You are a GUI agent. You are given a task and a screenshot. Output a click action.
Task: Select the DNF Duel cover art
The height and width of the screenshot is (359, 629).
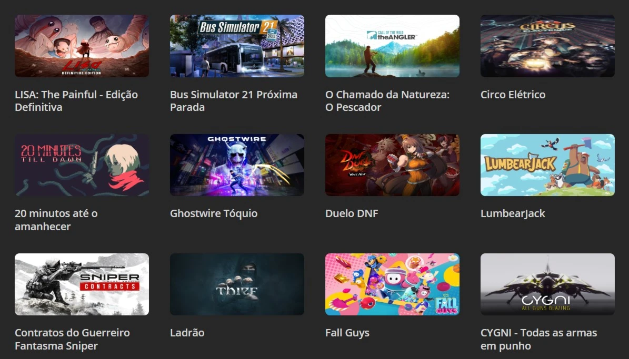coord(392,165)
